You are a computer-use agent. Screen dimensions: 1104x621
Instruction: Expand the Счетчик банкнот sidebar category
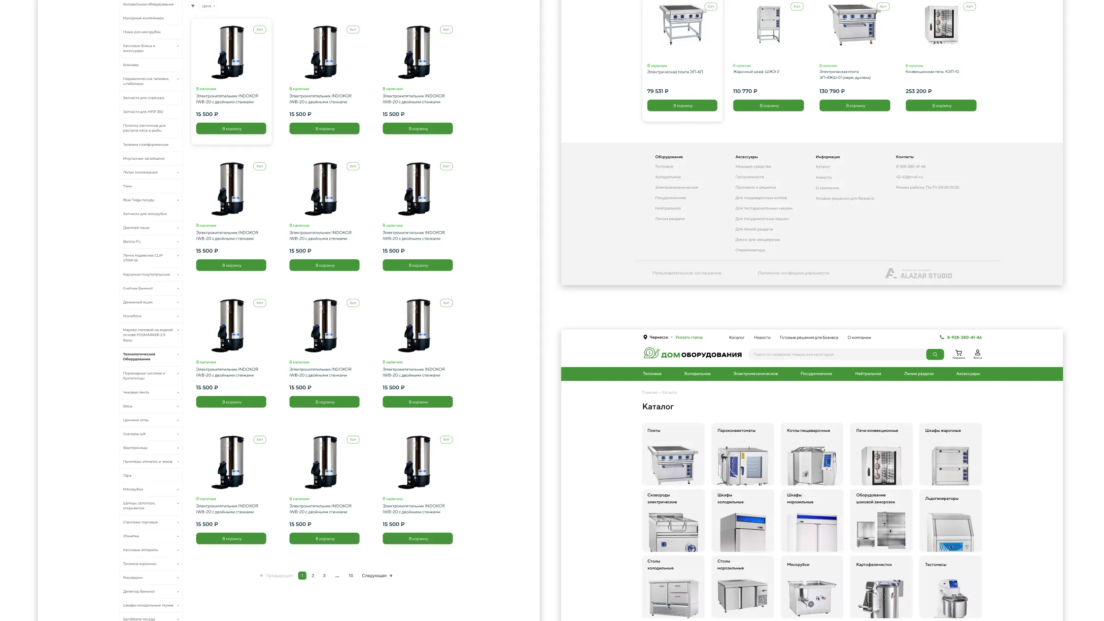tap(178, 288)
